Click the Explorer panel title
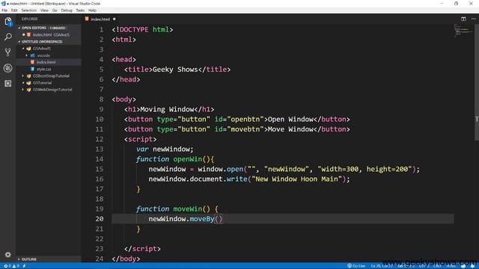This screenshot has width=479, height=269. [x=29, y=19]
